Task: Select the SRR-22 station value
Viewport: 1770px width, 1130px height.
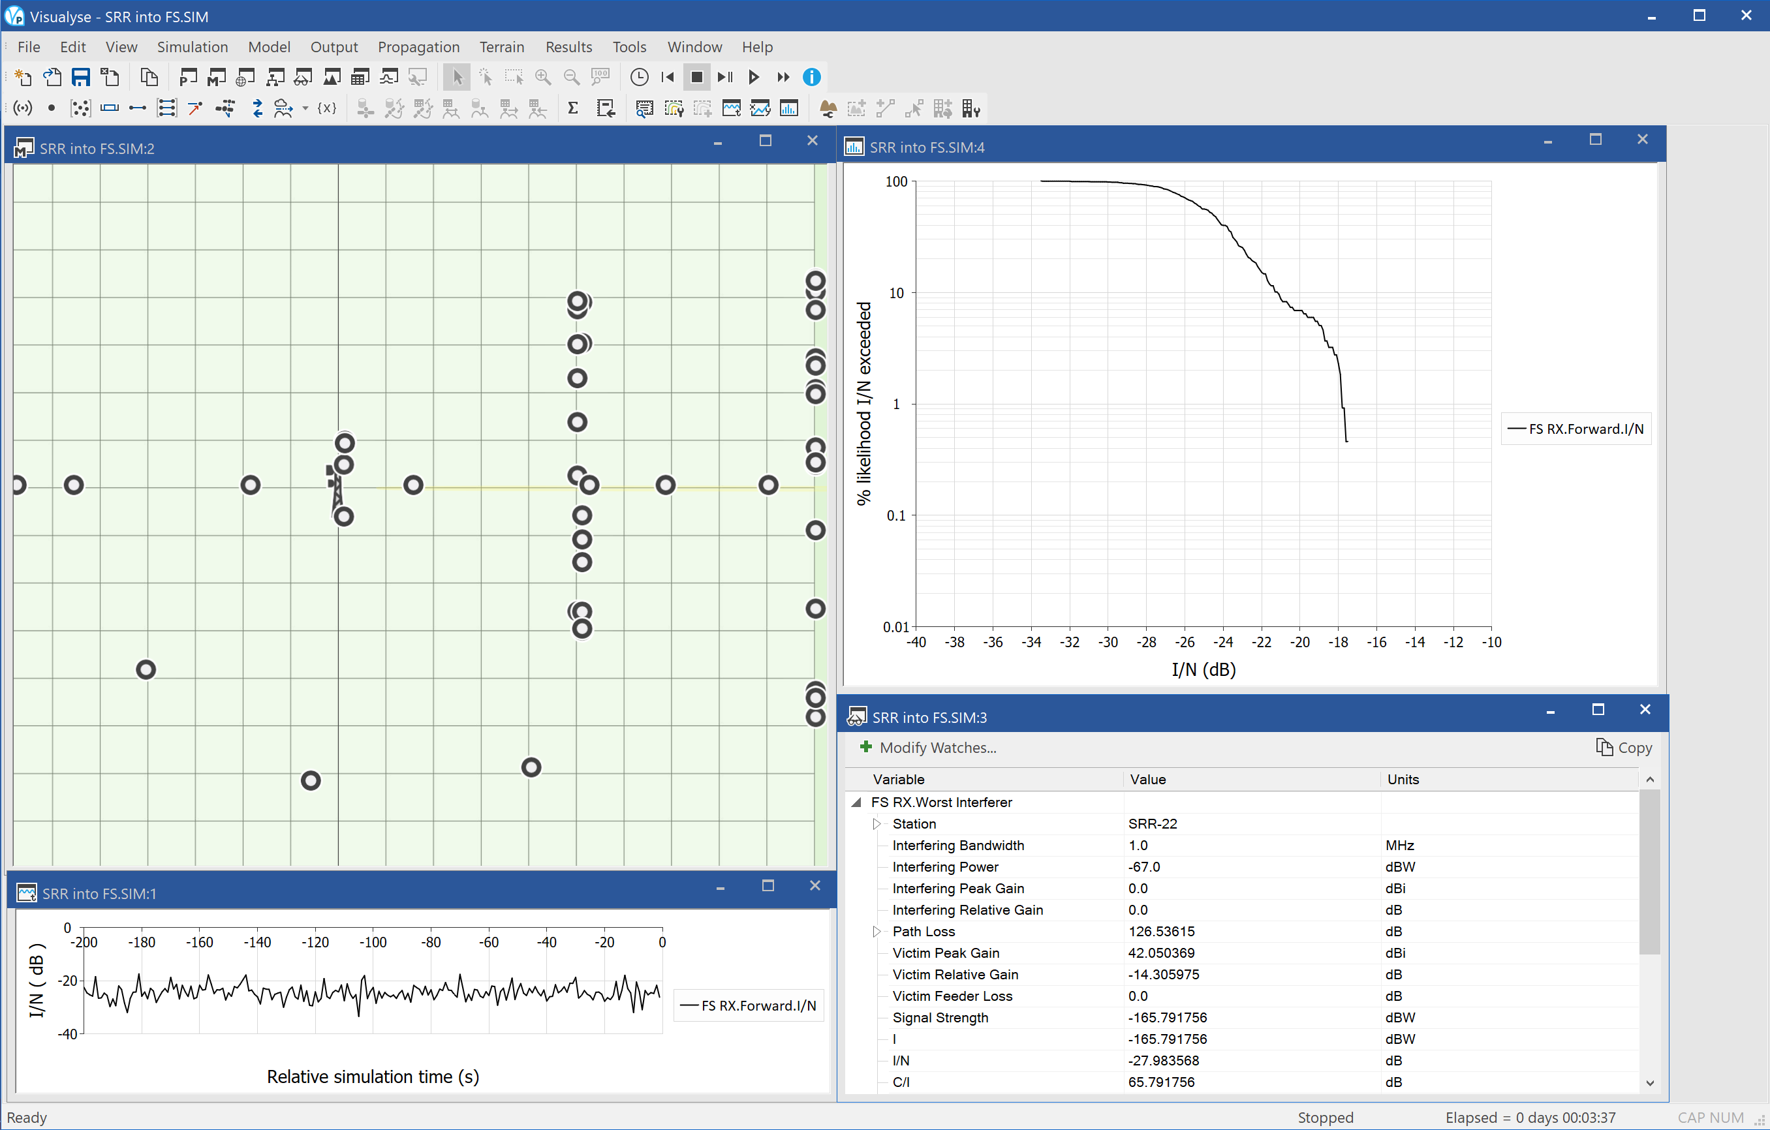Action: pyautogui.click(x=1152, y=823)
